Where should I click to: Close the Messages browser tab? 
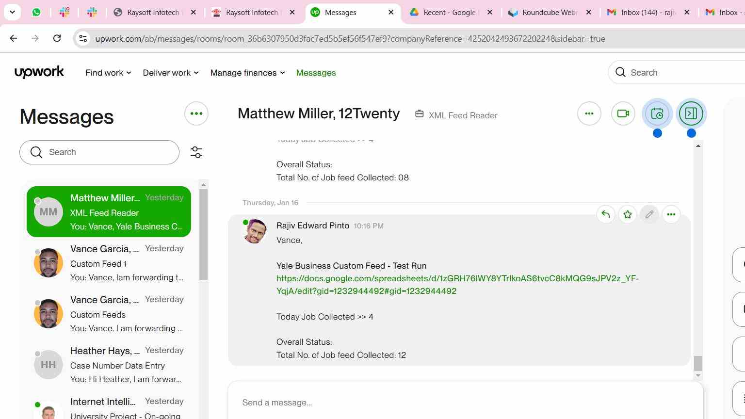click(x=391, y=13)
